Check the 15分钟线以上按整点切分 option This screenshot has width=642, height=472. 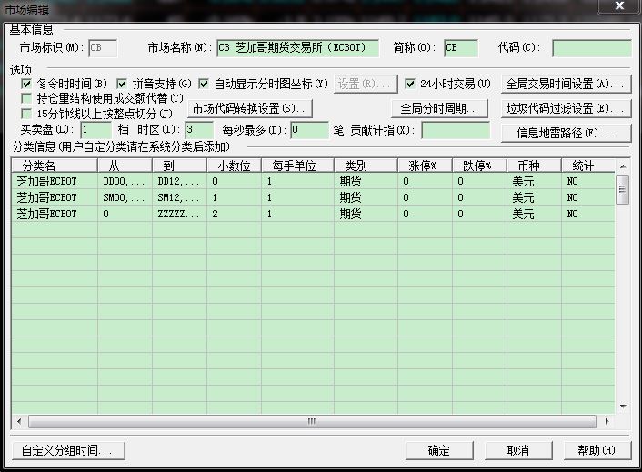point(26,114)
